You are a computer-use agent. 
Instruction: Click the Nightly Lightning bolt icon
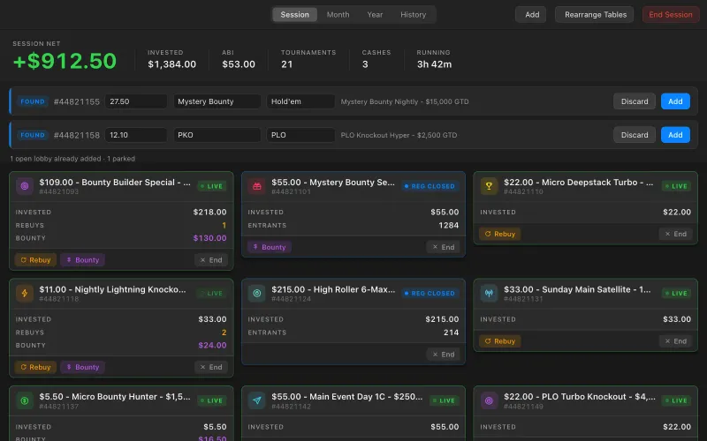tap(25, 293)
